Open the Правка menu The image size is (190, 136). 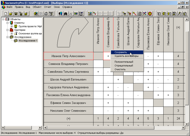[19, 7]
